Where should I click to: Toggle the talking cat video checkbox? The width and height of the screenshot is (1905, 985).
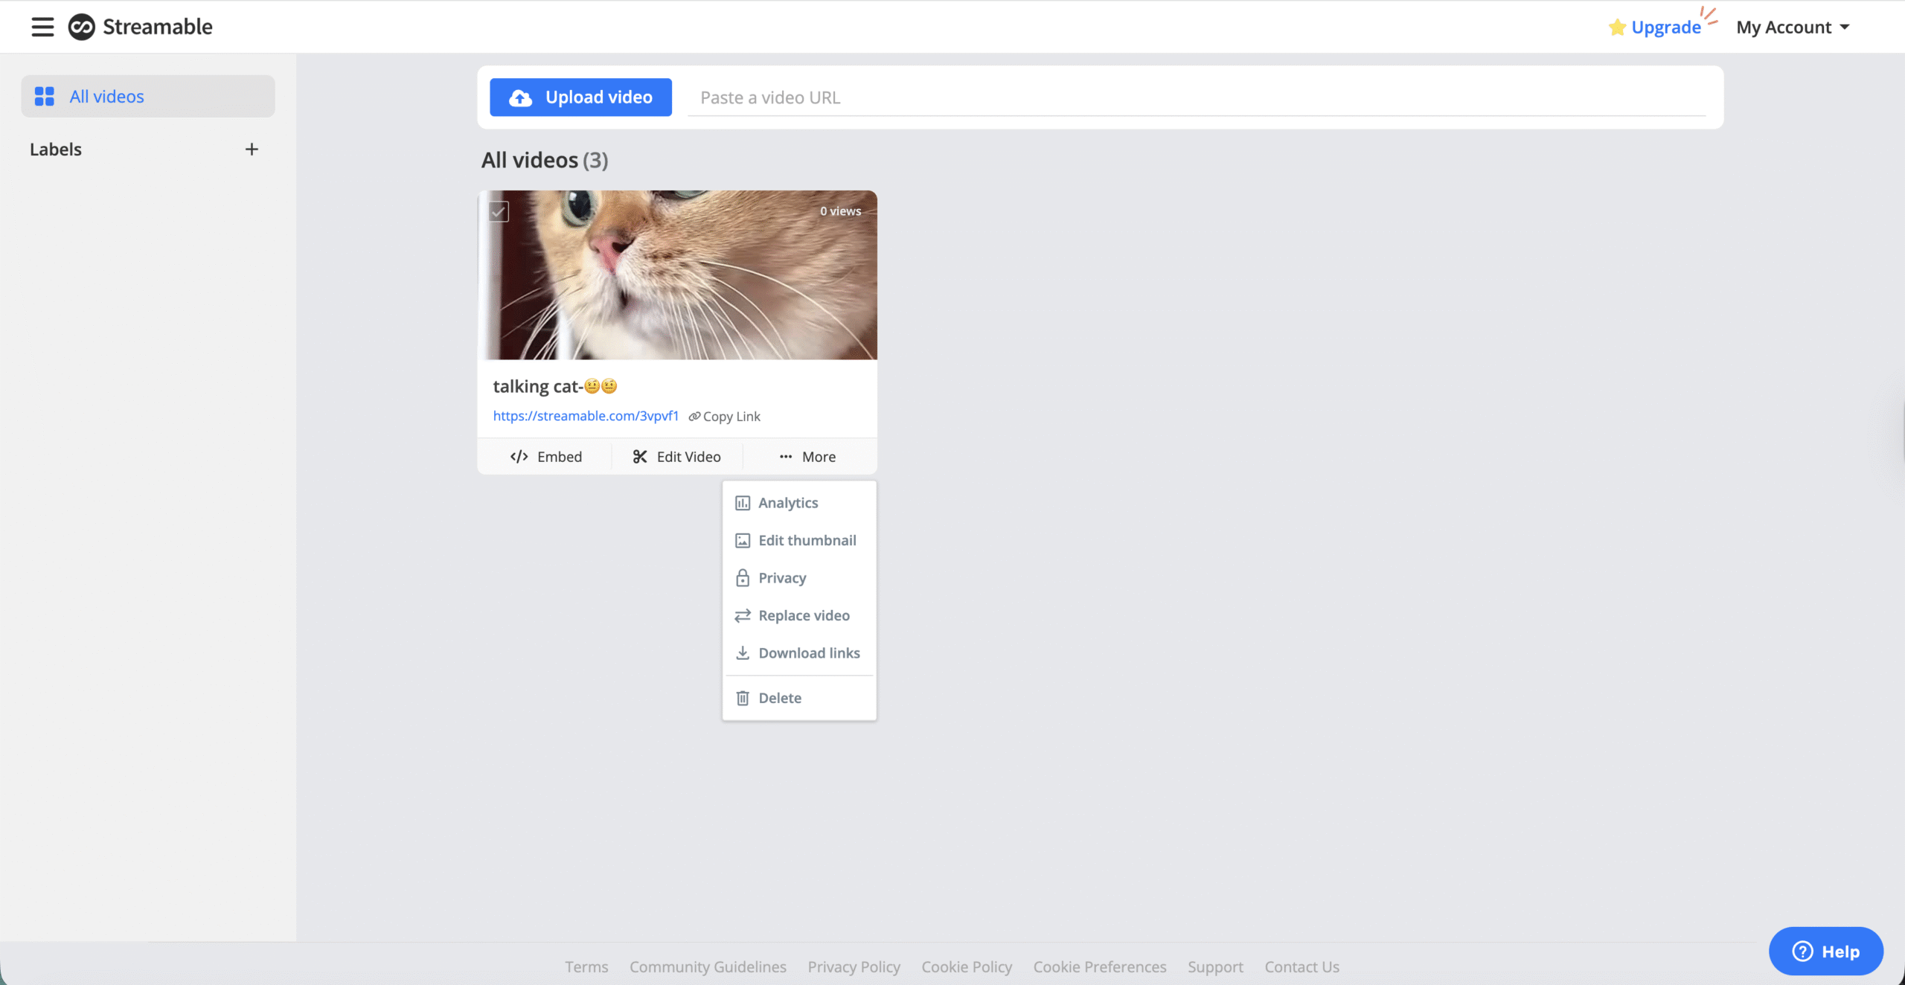click(x=499, y=212)
